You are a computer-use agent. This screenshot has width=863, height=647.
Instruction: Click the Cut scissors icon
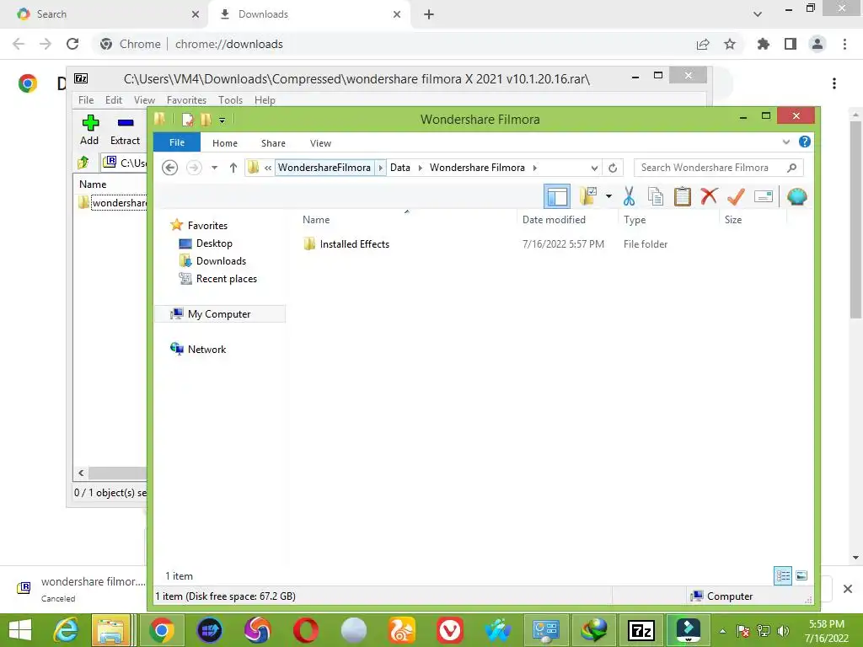(x=629, y=196)
